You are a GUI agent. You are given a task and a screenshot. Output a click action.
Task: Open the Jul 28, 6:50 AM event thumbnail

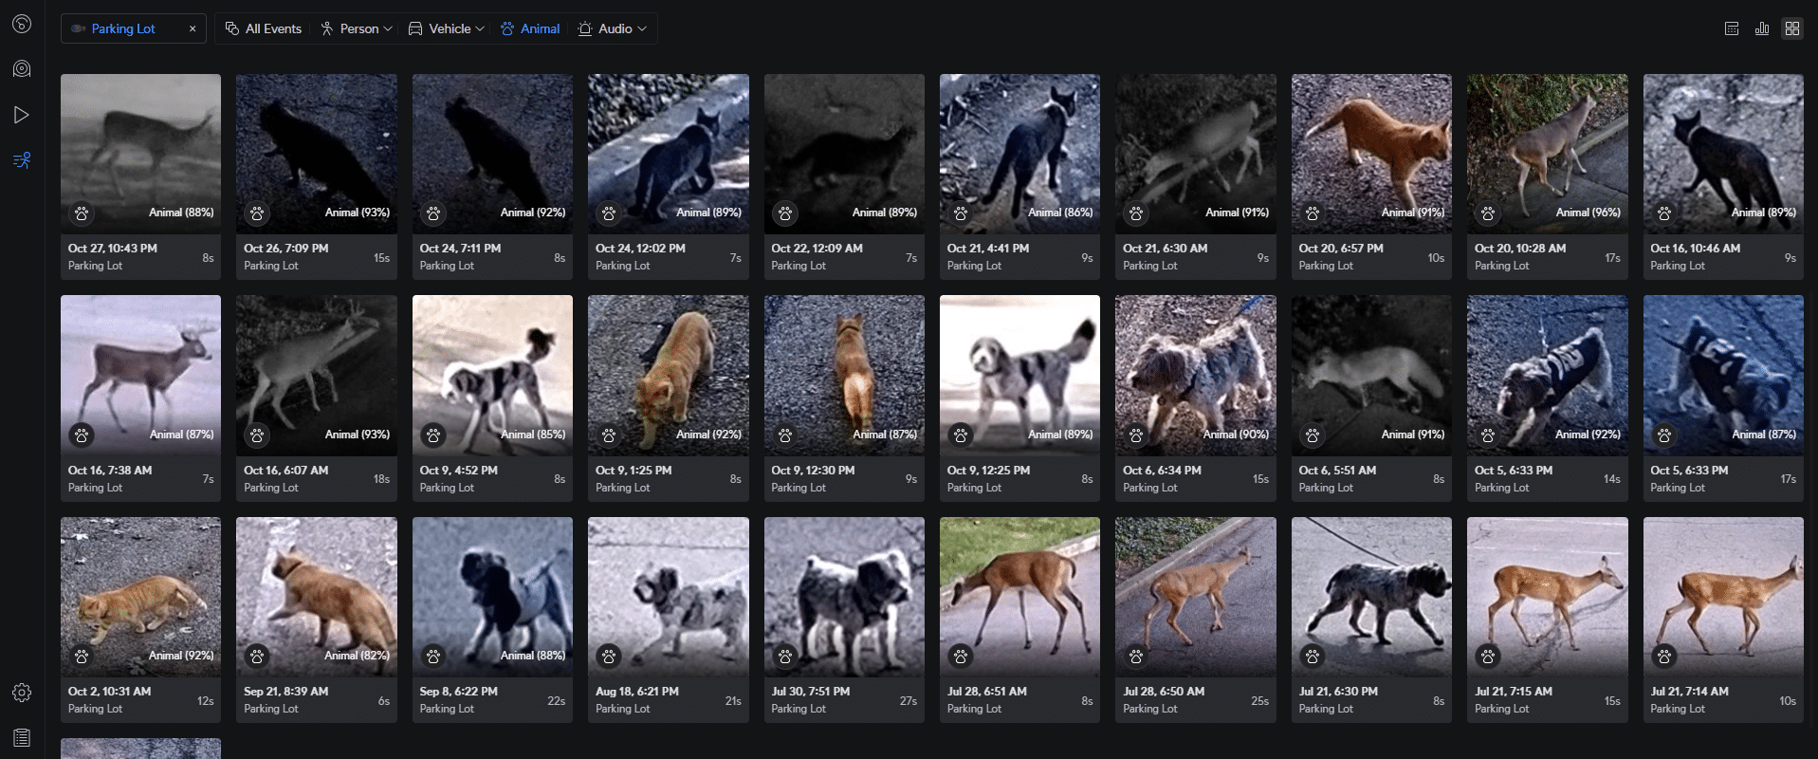pos(1196,597)
